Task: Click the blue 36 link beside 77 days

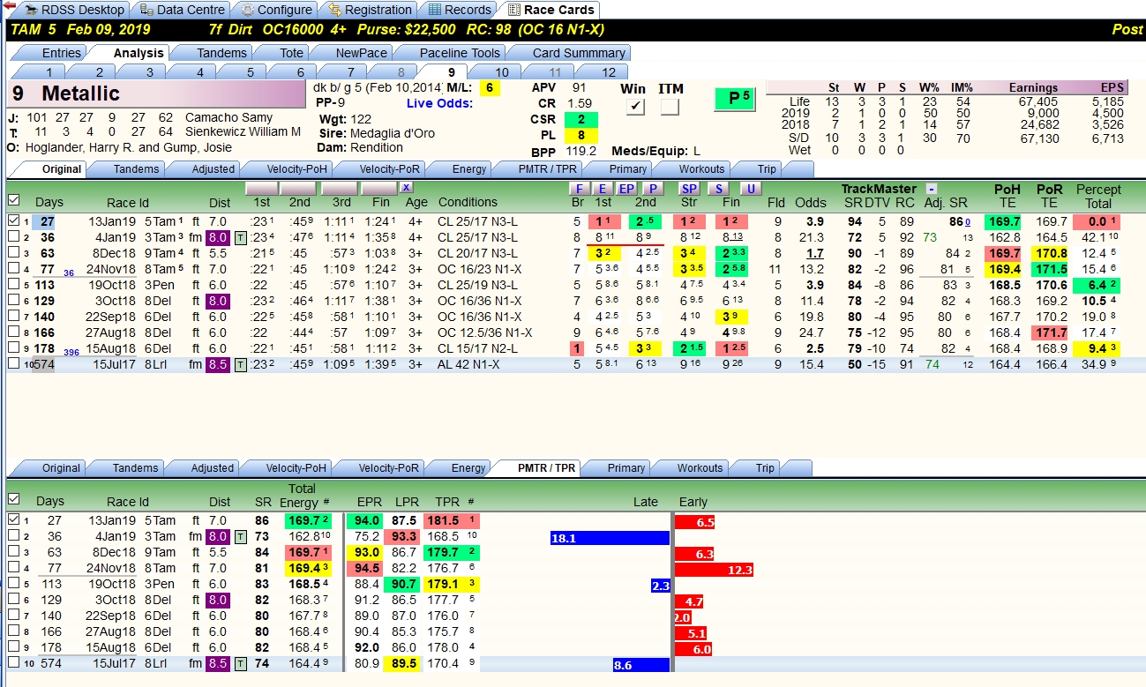Action: click(x=68, y=273)
